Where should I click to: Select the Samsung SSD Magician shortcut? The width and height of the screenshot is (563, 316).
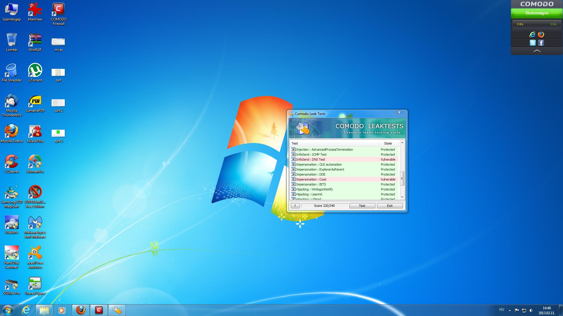[x=12, y=197]
